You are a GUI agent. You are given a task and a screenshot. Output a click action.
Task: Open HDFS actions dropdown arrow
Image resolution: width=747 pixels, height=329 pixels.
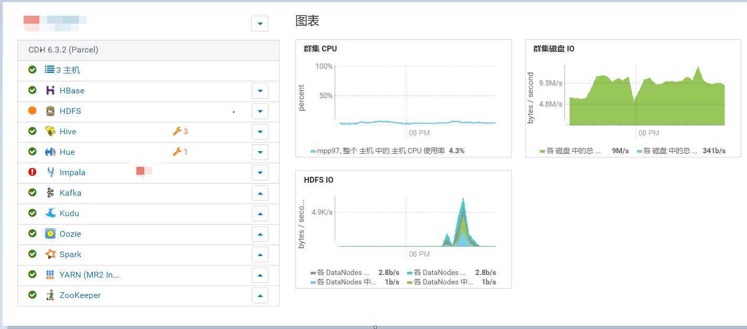[x=260, y=111]
